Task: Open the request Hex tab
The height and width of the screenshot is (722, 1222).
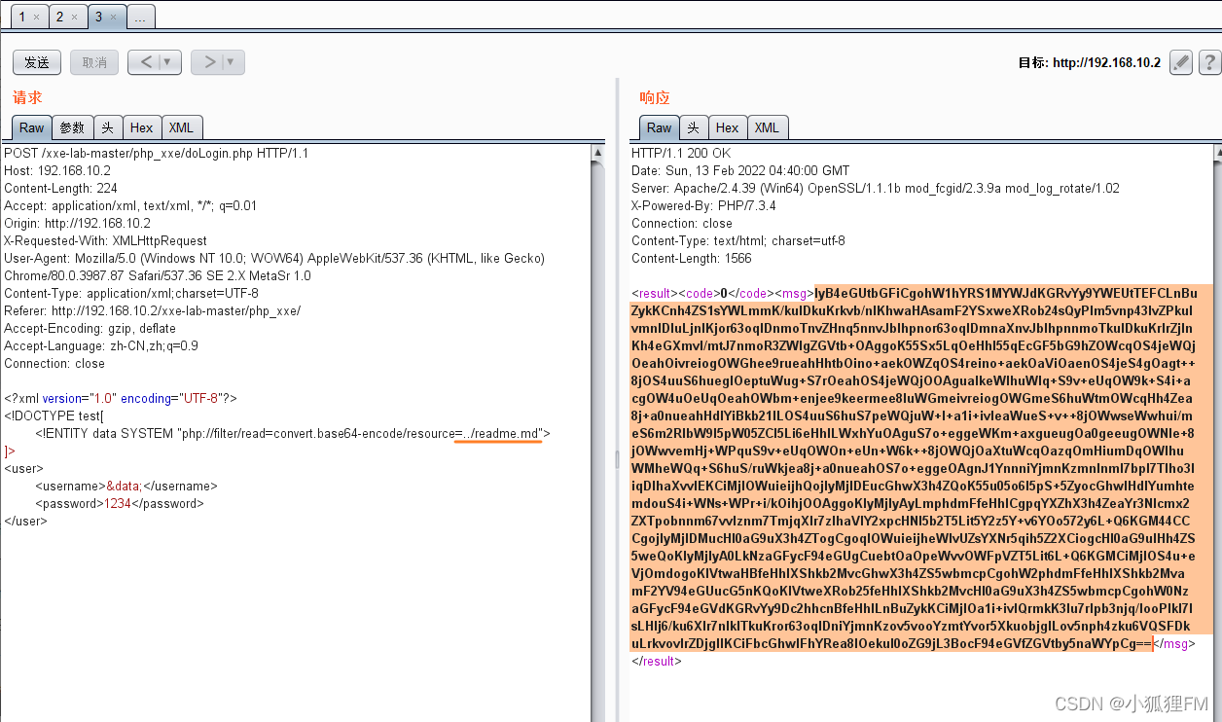Action: 142,127
